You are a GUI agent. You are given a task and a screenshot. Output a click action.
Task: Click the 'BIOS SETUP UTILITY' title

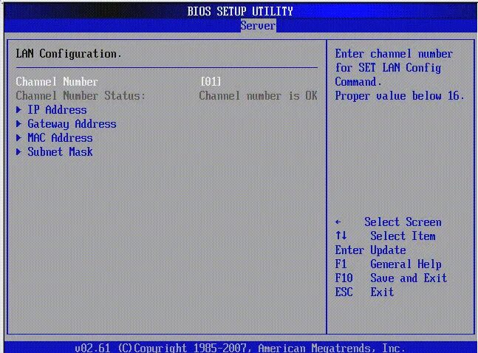[x=240, y=11]
